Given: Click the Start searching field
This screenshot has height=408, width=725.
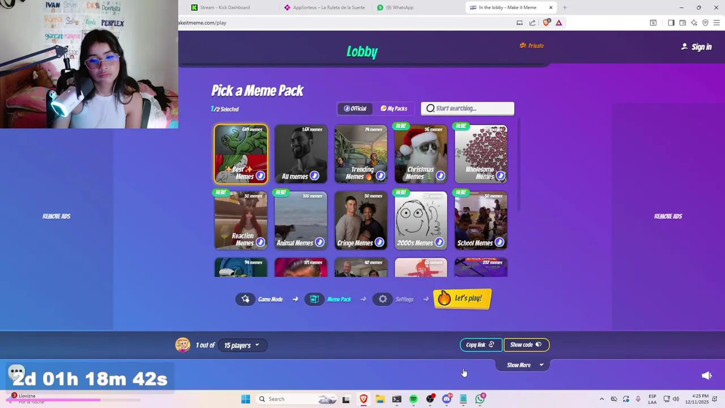Looking at the screenshot, I should point(467,108).
